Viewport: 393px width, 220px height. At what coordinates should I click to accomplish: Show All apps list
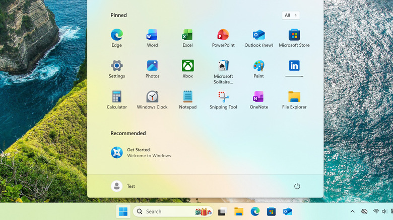[x=291, y=15]
